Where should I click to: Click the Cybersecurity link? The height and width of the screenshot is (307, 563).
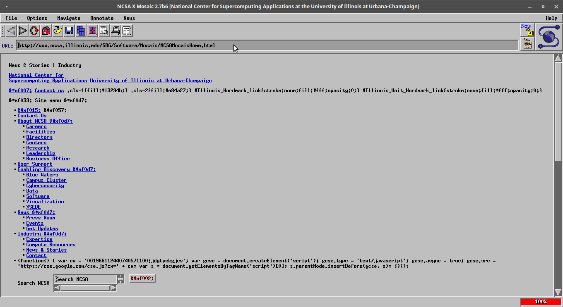45,186
